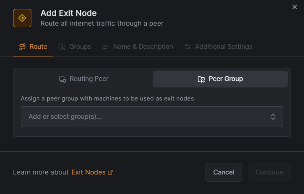Click the text-lines icon beside Name & Description

click(x=106, y=47)
